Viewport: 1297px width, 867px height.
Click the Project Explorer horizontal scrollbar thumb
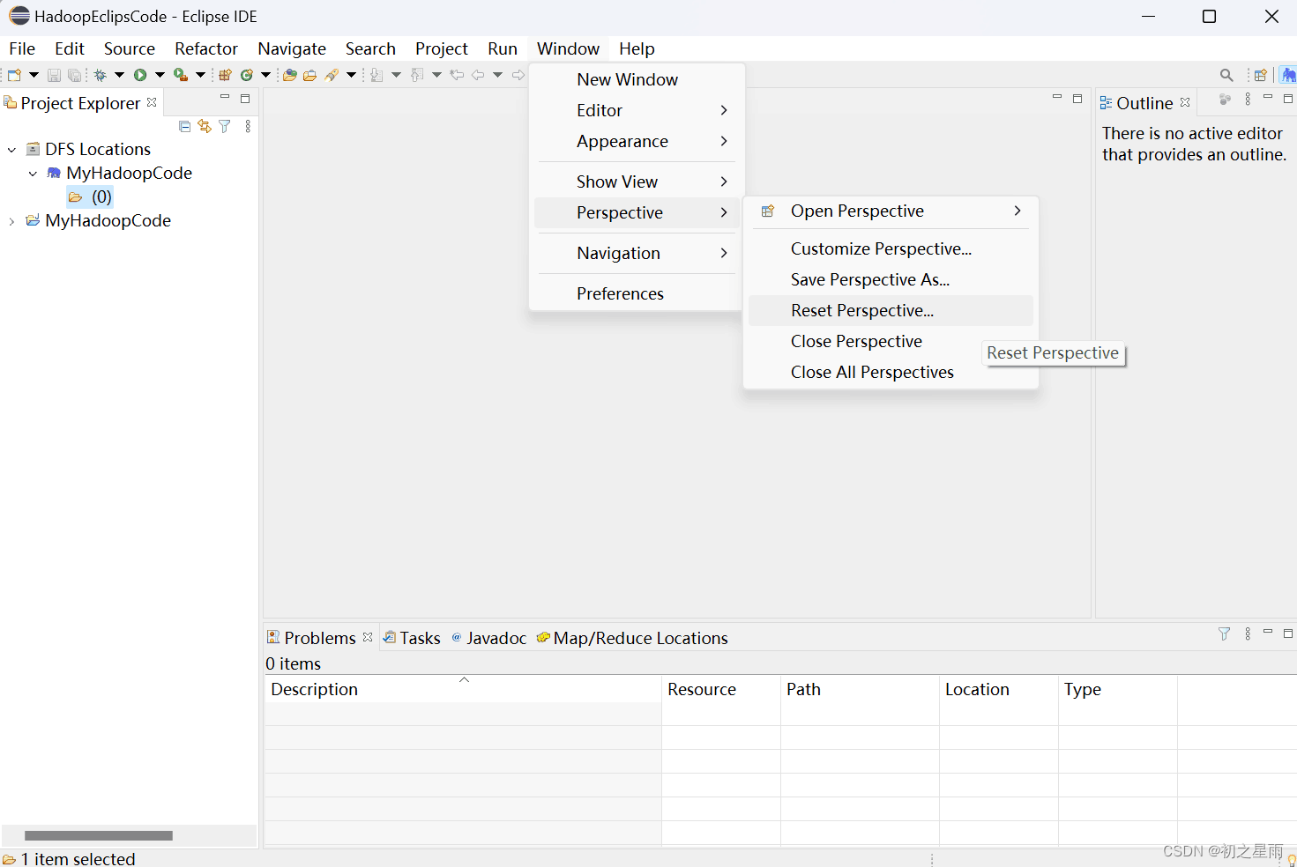tap(99, 835)
